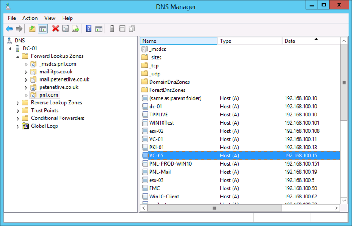
Task: Expand the _msdcs.pnl.com zone
Action: 26,64
